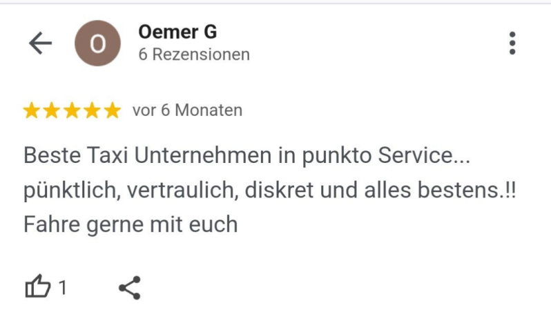This screenshot has width=551, height=330.
Task: Like the review with thumbs-up icon
Action: click(x=38, y=287)
